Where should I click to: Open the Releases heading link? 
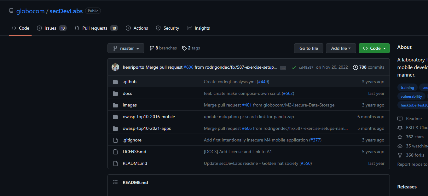tap(407, 187)
